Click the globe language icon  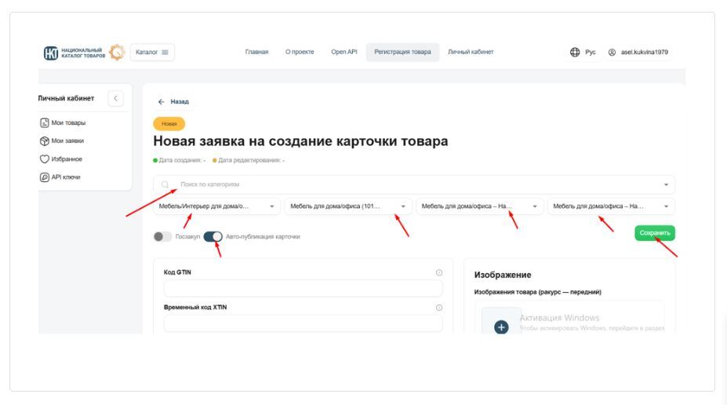(575, 52)
